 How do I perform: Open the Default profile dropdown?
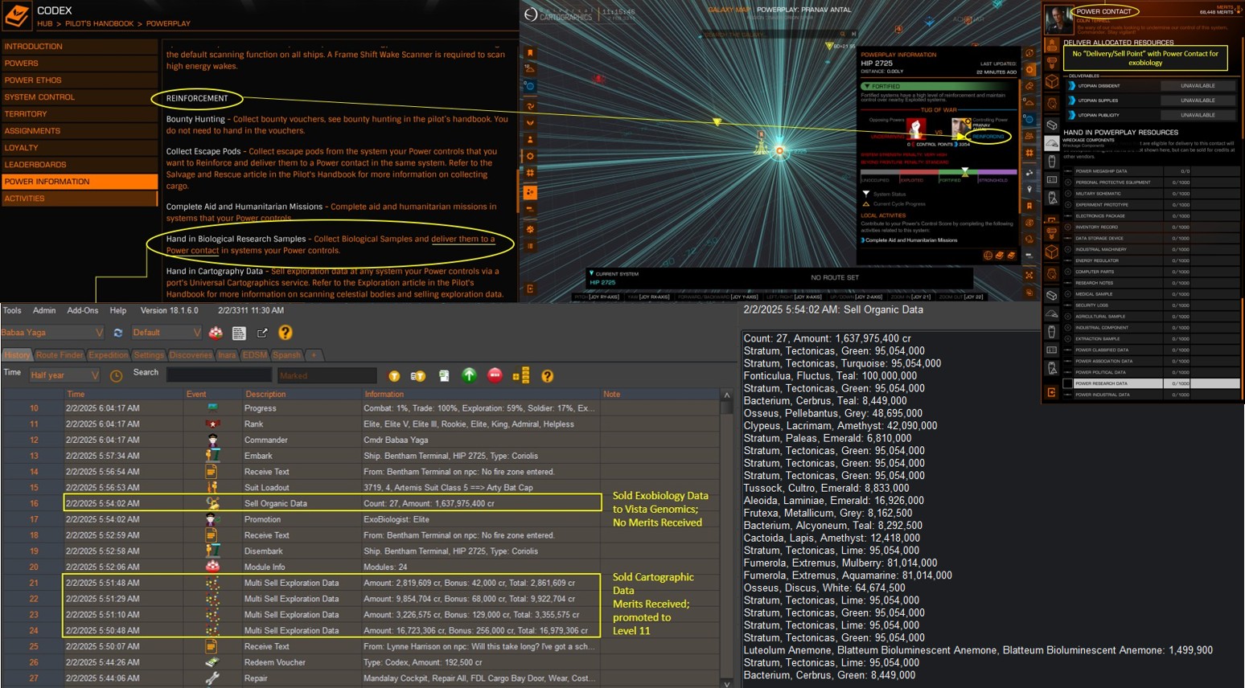(166, 332)
